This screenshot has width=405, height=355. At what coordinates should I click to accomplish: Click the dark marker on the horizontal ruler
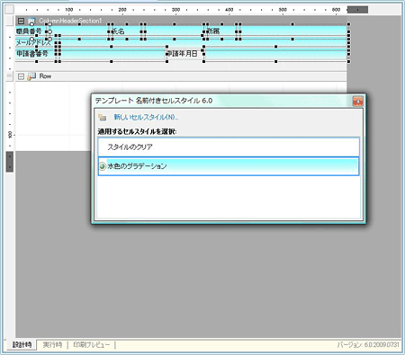coord(357,10)
